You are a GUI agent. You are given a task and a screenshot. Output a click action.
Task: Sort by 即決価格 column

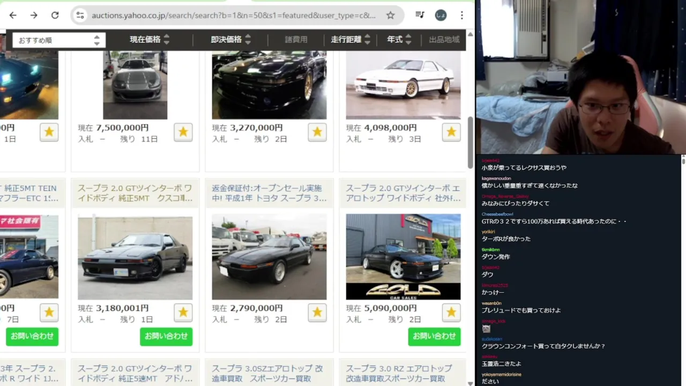point(231,39)
